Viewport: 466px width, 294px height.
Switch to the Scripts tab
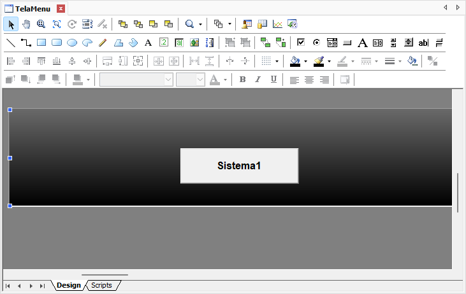101,285
